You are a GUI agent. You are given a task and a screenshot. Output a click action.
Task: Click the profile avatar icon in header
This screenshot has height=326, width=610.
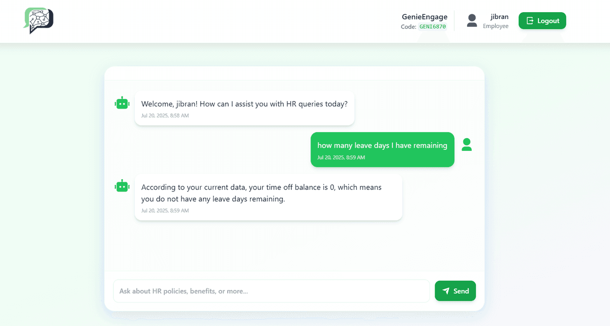tap(472, 21)
